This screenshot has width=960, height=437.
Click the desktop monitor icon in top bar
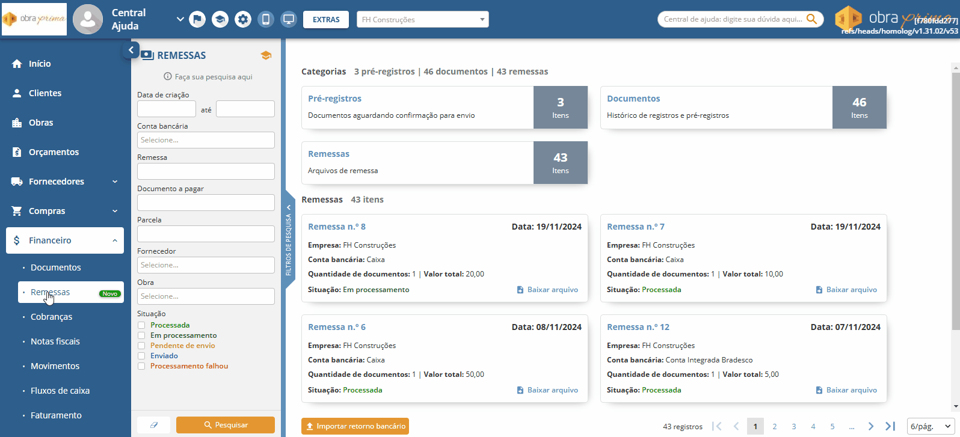[x=289, y=19]
